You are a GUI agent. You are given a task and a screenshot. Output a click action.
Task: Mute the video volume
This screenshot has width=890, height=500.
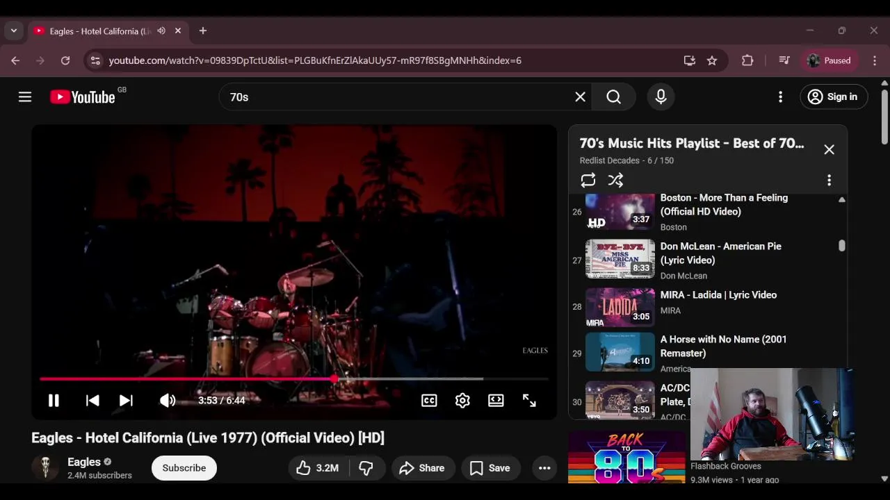pyautogui.click(x=168, y=400)
